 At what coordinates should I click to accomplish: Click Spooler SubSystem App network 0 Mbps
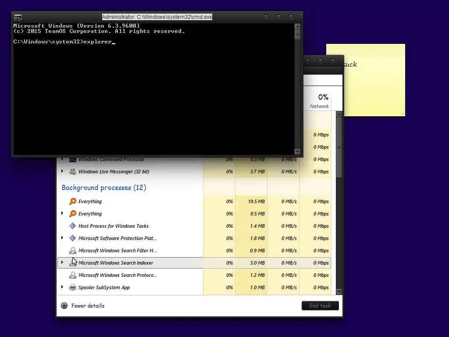[321, 288]
